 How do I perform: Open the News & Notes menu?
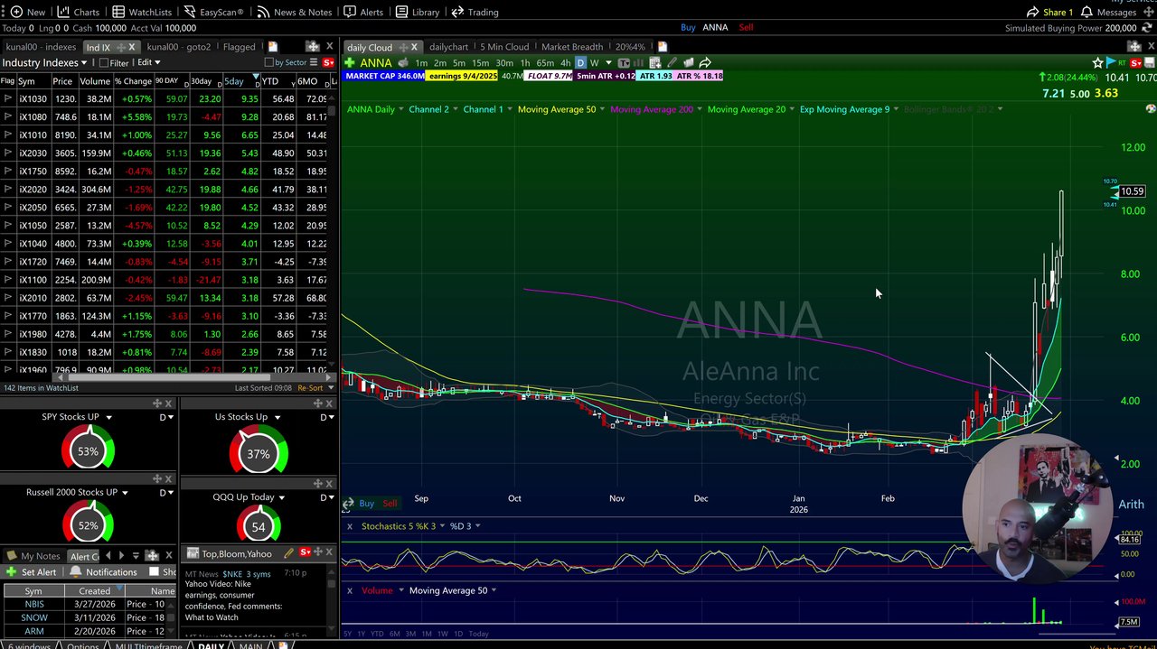point(294,12)
